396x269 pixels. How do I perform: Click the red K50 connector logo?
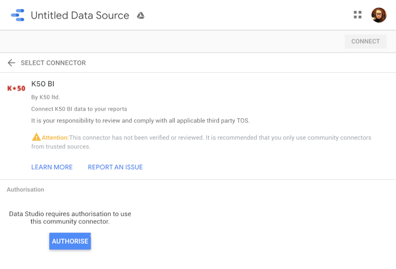pyautogui.click(x=16, y=89)
